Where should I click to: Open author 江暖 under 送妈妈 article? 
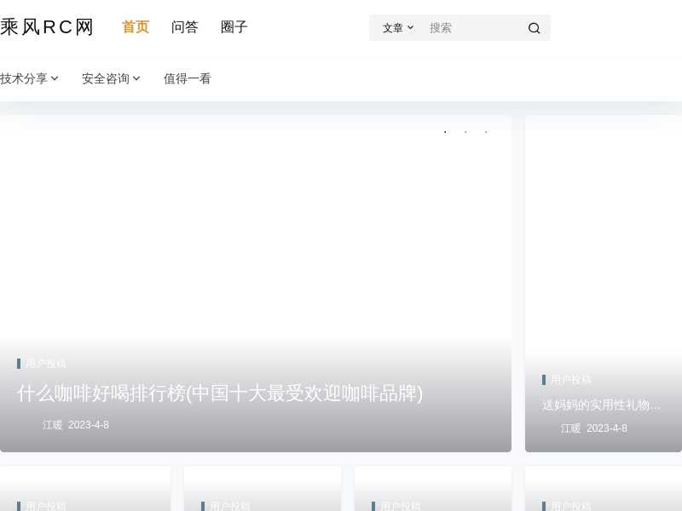coord(570,428)
